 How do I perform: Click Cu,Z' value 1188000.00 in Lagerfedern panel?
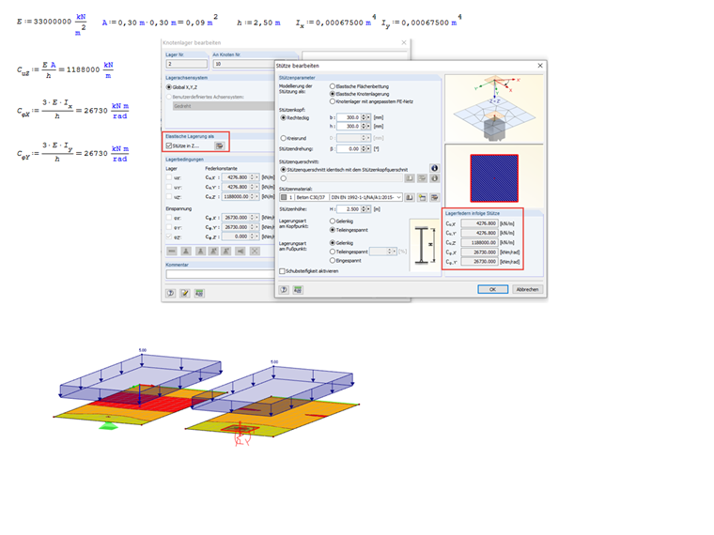479,242
